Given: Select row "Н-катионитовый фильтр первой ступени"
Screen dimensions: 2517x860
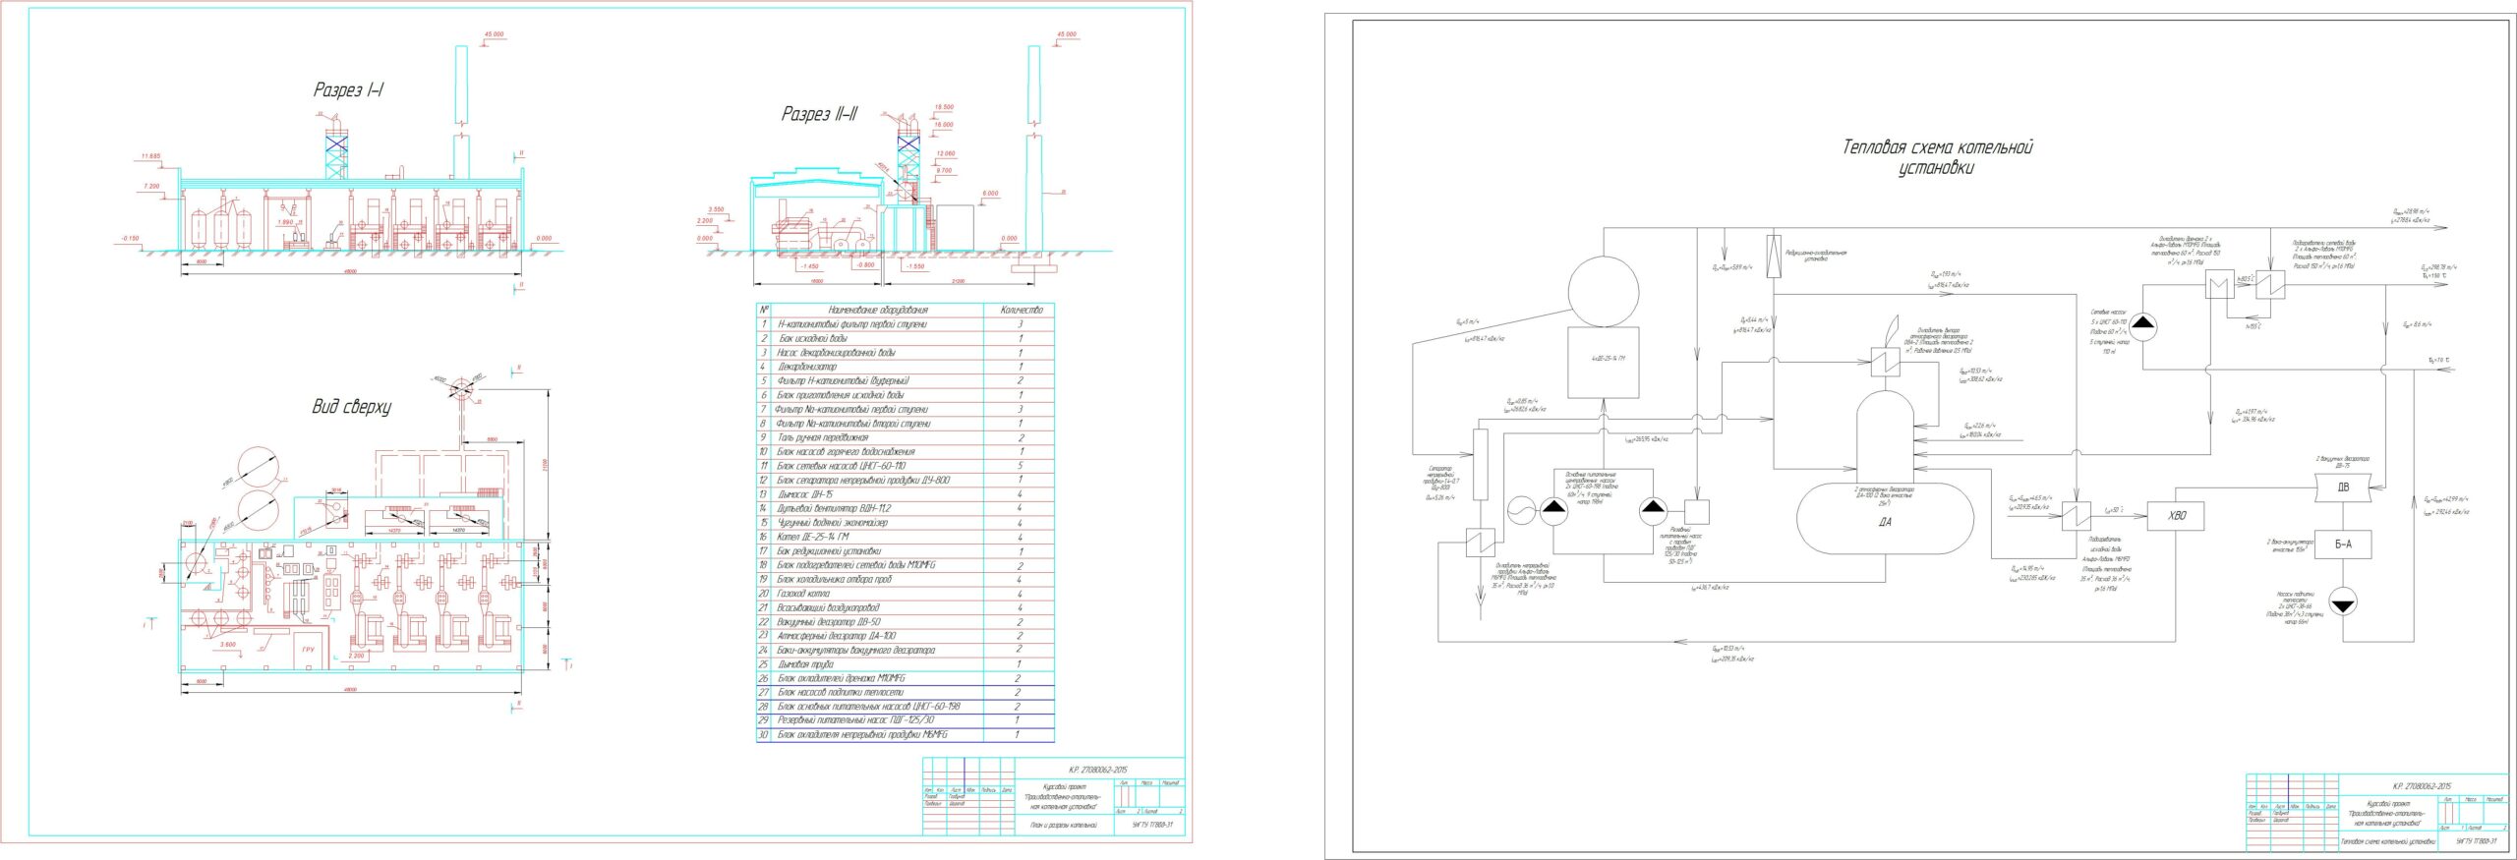Looking at the screenshot, I should tap(905, 323).
